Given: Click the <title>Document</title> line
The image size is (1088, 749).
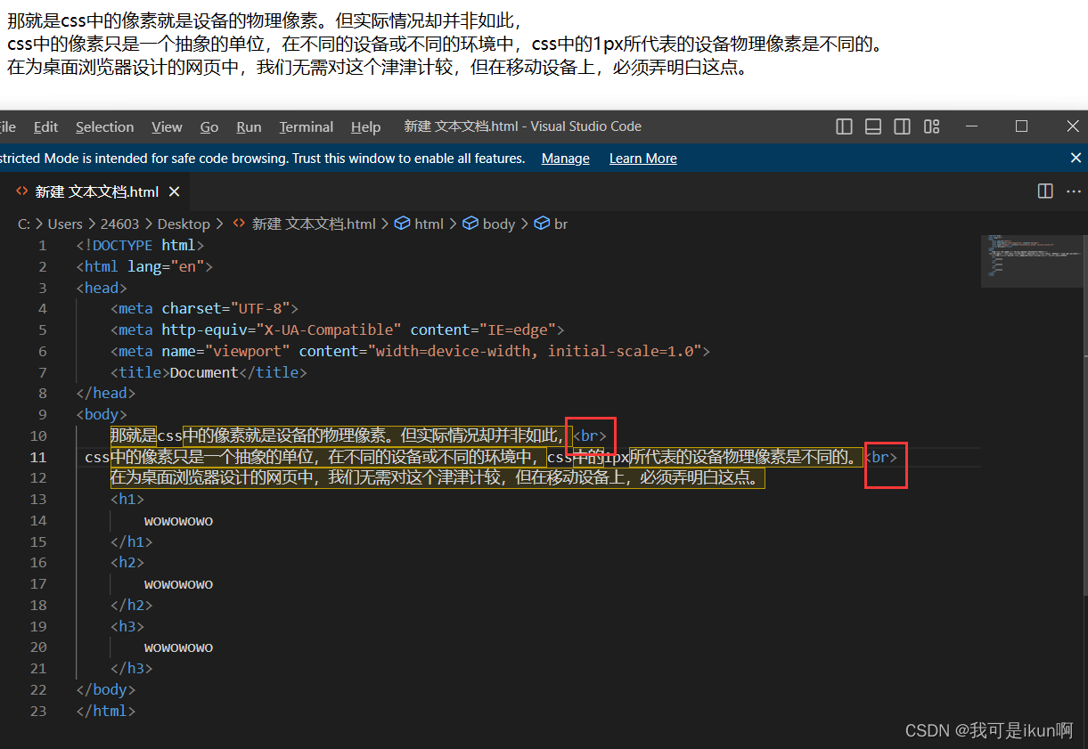Looking at the screenshot, I should (x=209, y=372).
